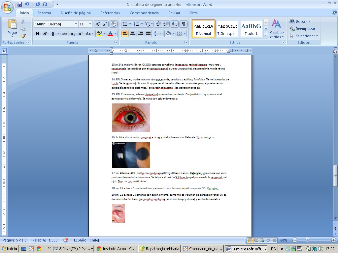This screenshot has width=338, height=253.
Task: Click the Reemplazar button
Action: point(302,29)
